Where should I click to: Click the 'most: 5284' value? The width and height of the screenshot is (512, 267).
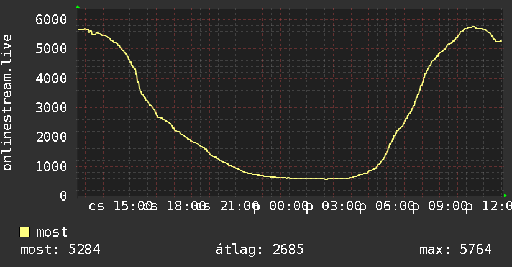click(60, 250)
